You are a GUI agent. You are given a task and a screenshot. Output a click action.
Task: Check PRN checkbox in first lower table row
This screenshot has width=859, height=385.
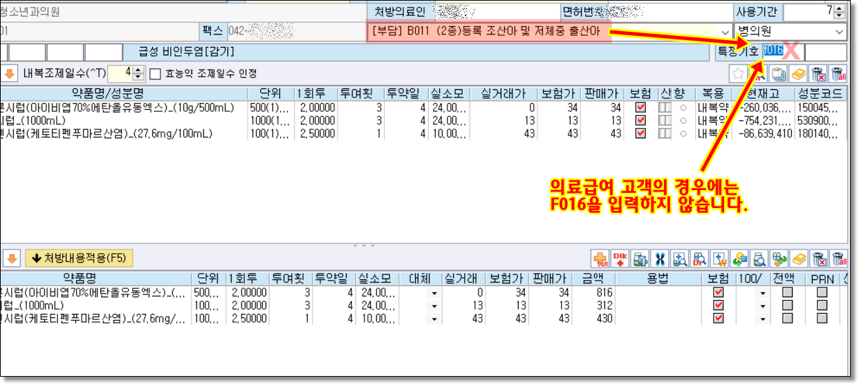coord(822,292)
